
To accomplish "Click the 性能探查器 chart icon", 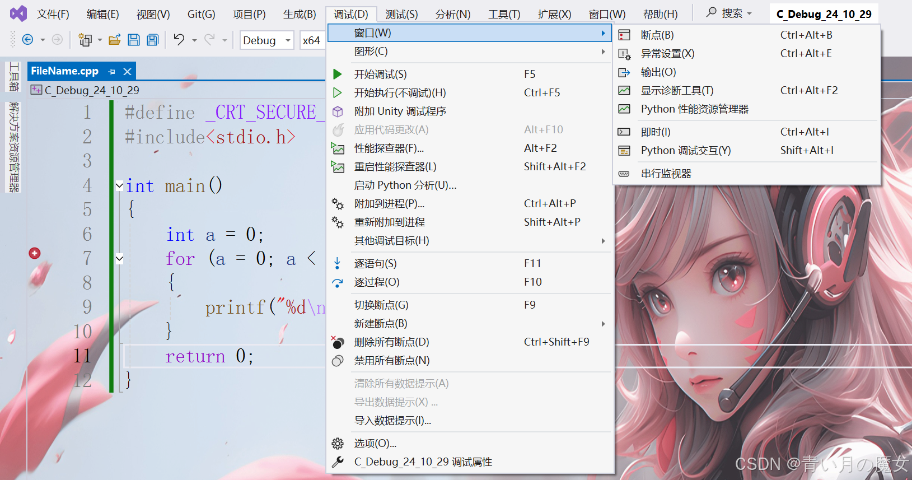I will coord(338,148).
